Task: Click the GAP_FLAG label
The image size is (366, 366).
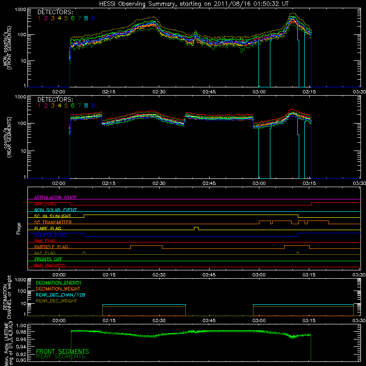Action: (x=45, y=204)
